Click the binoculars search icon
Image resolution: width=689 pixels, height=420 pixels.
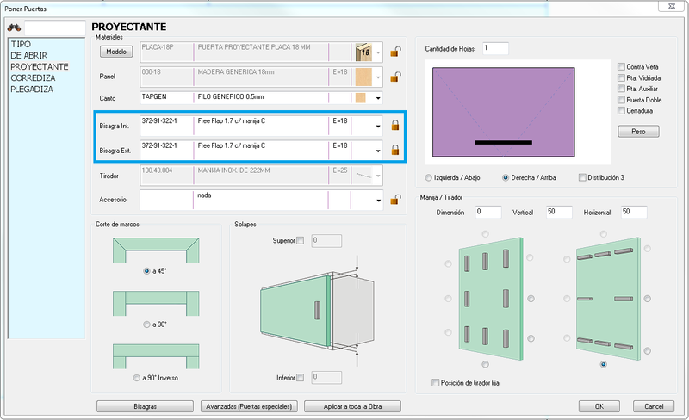14,28
